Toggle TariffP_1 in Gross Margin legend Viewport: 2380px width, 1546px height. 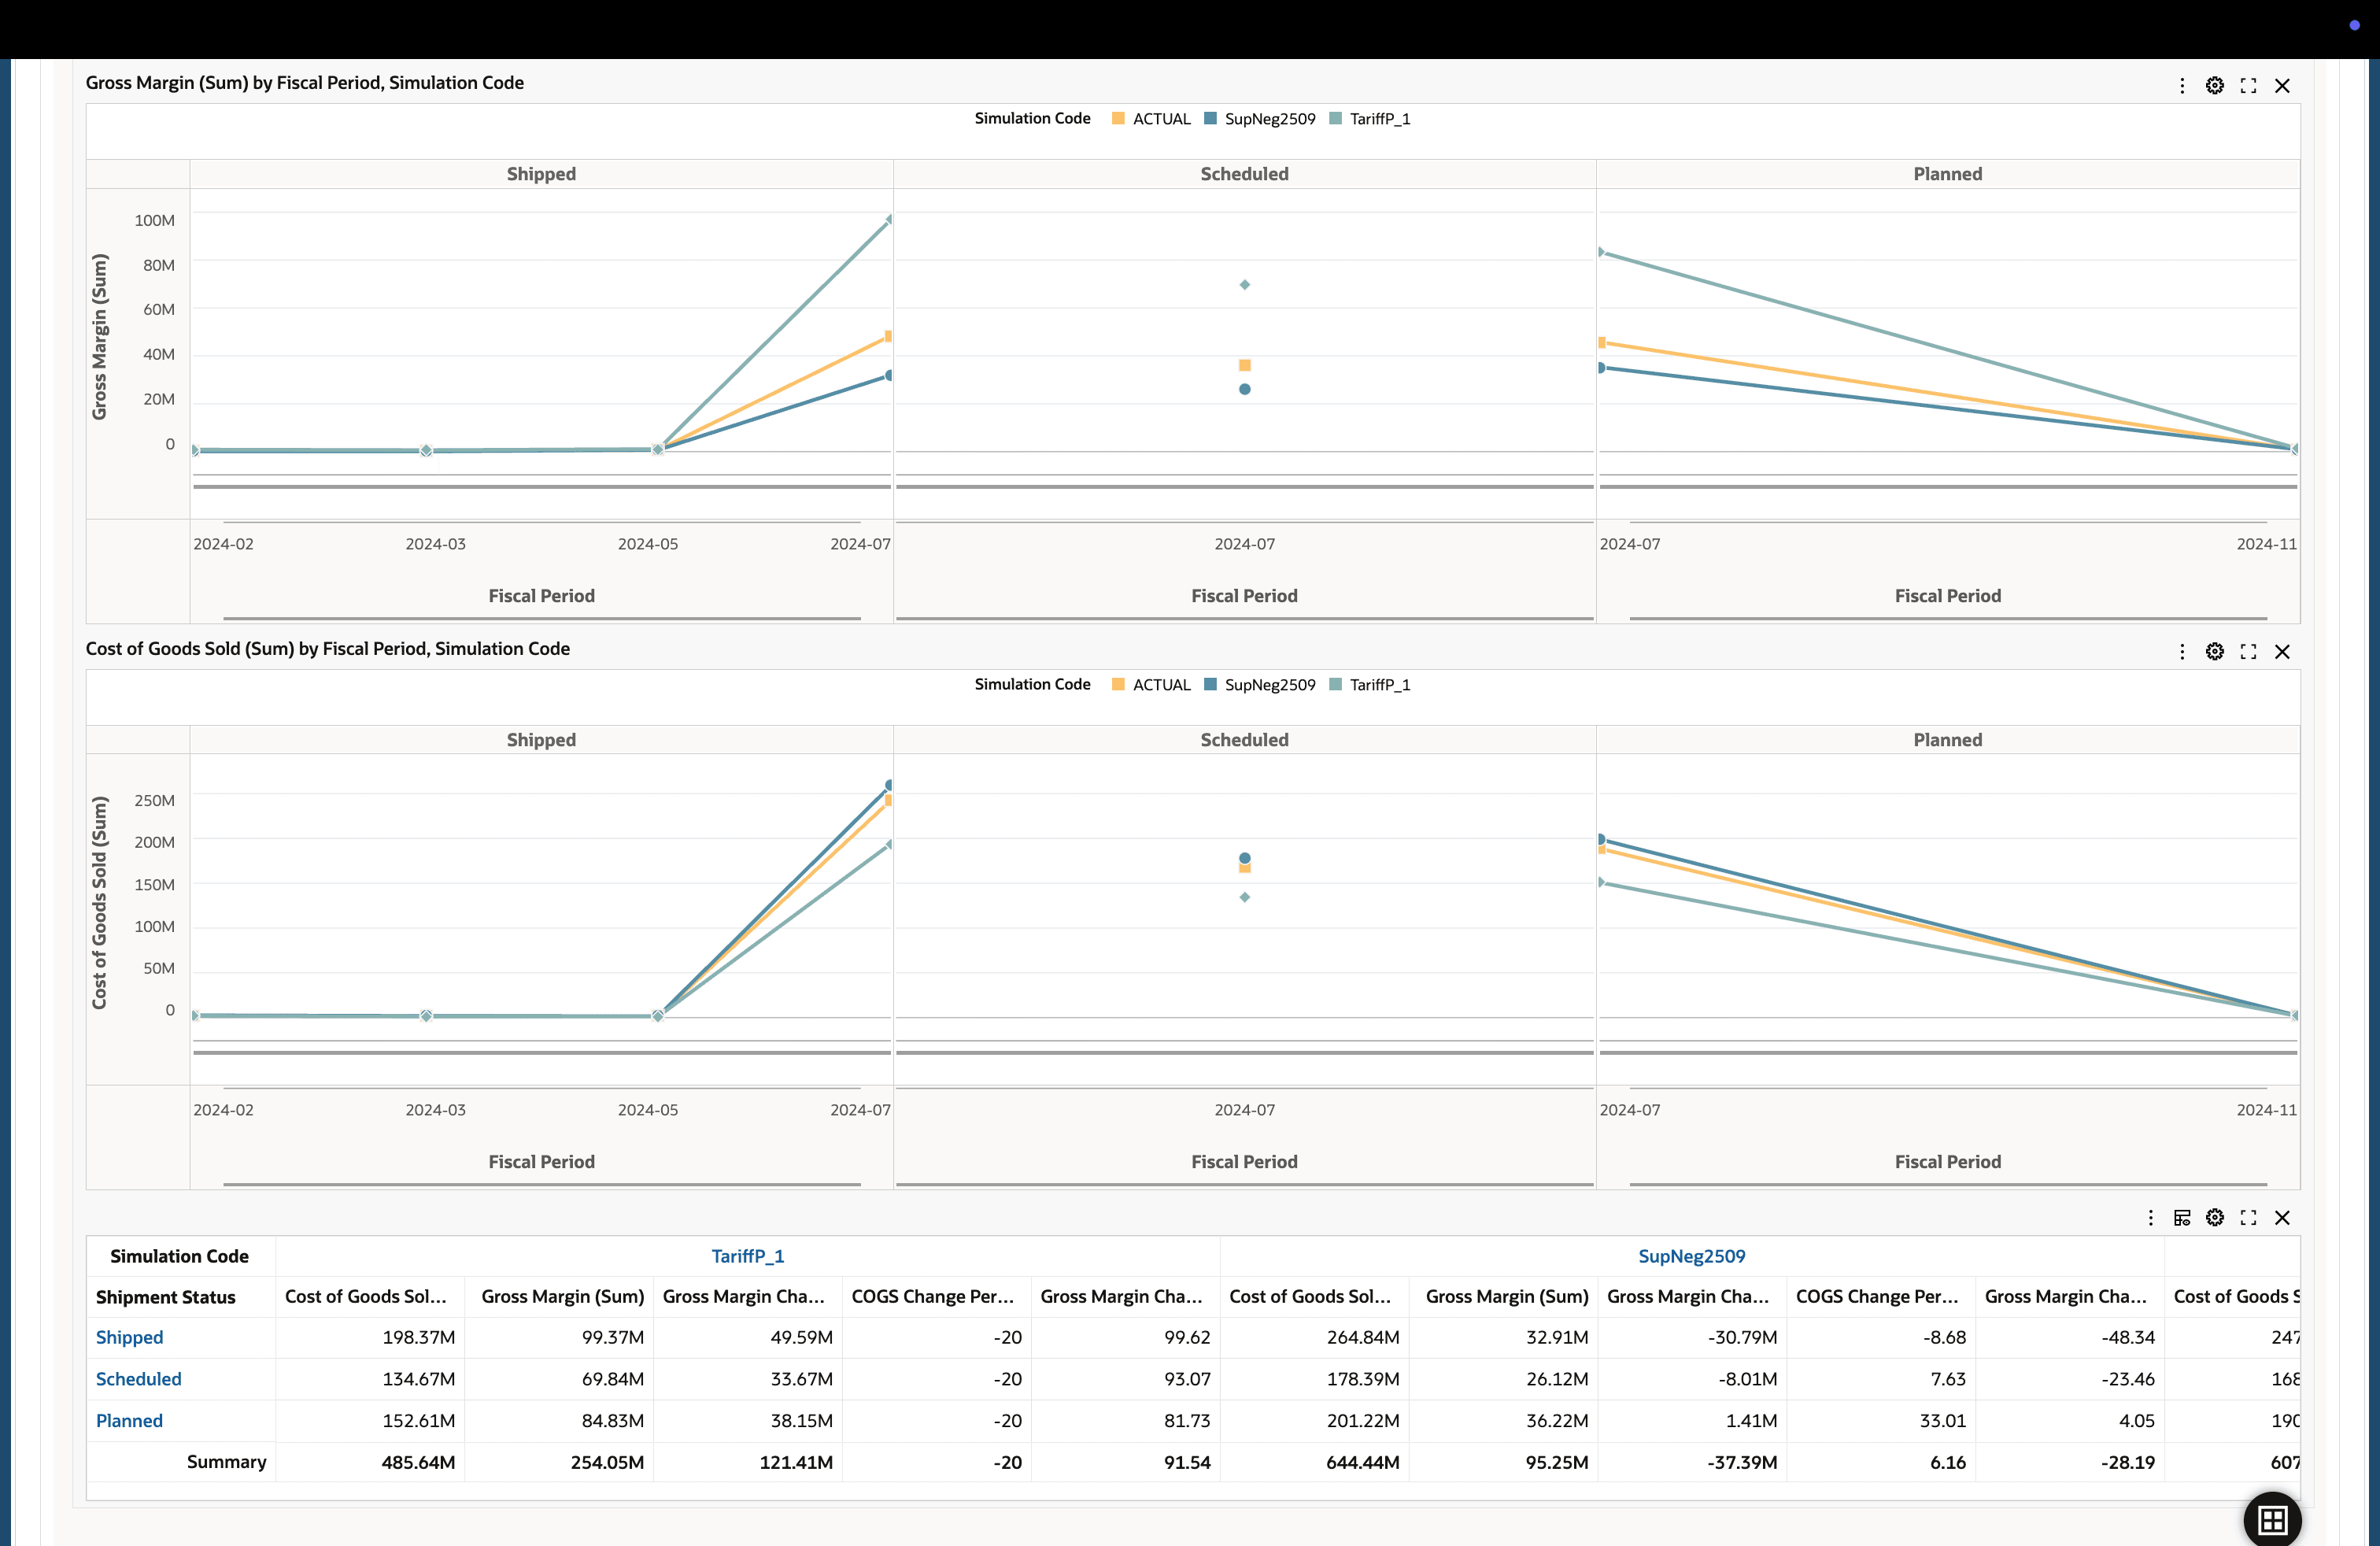[1380, 118]
